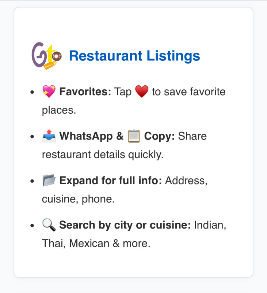Click the outbox tray share emoji
Viewport: 267px width, 293px height.
click(x=49, y=136)
